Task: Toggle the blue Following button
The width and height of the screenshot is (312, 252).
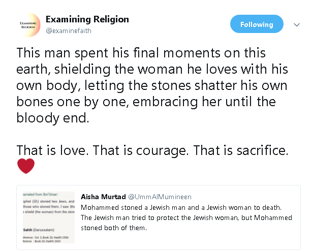Action: pyautogui.click(x=256, y=24)
